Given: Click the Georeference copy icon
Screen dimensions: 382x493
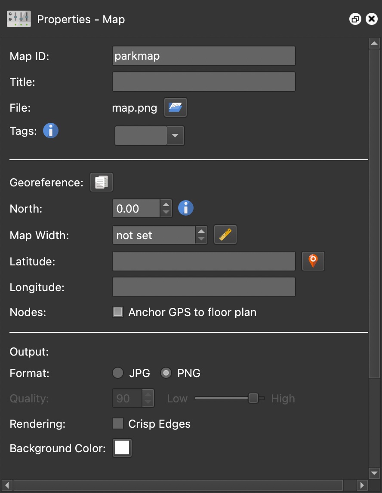Looking at the screenshot, I should [101, 182].
